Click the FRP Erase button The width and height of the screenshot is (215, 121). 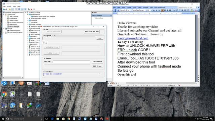97,66
